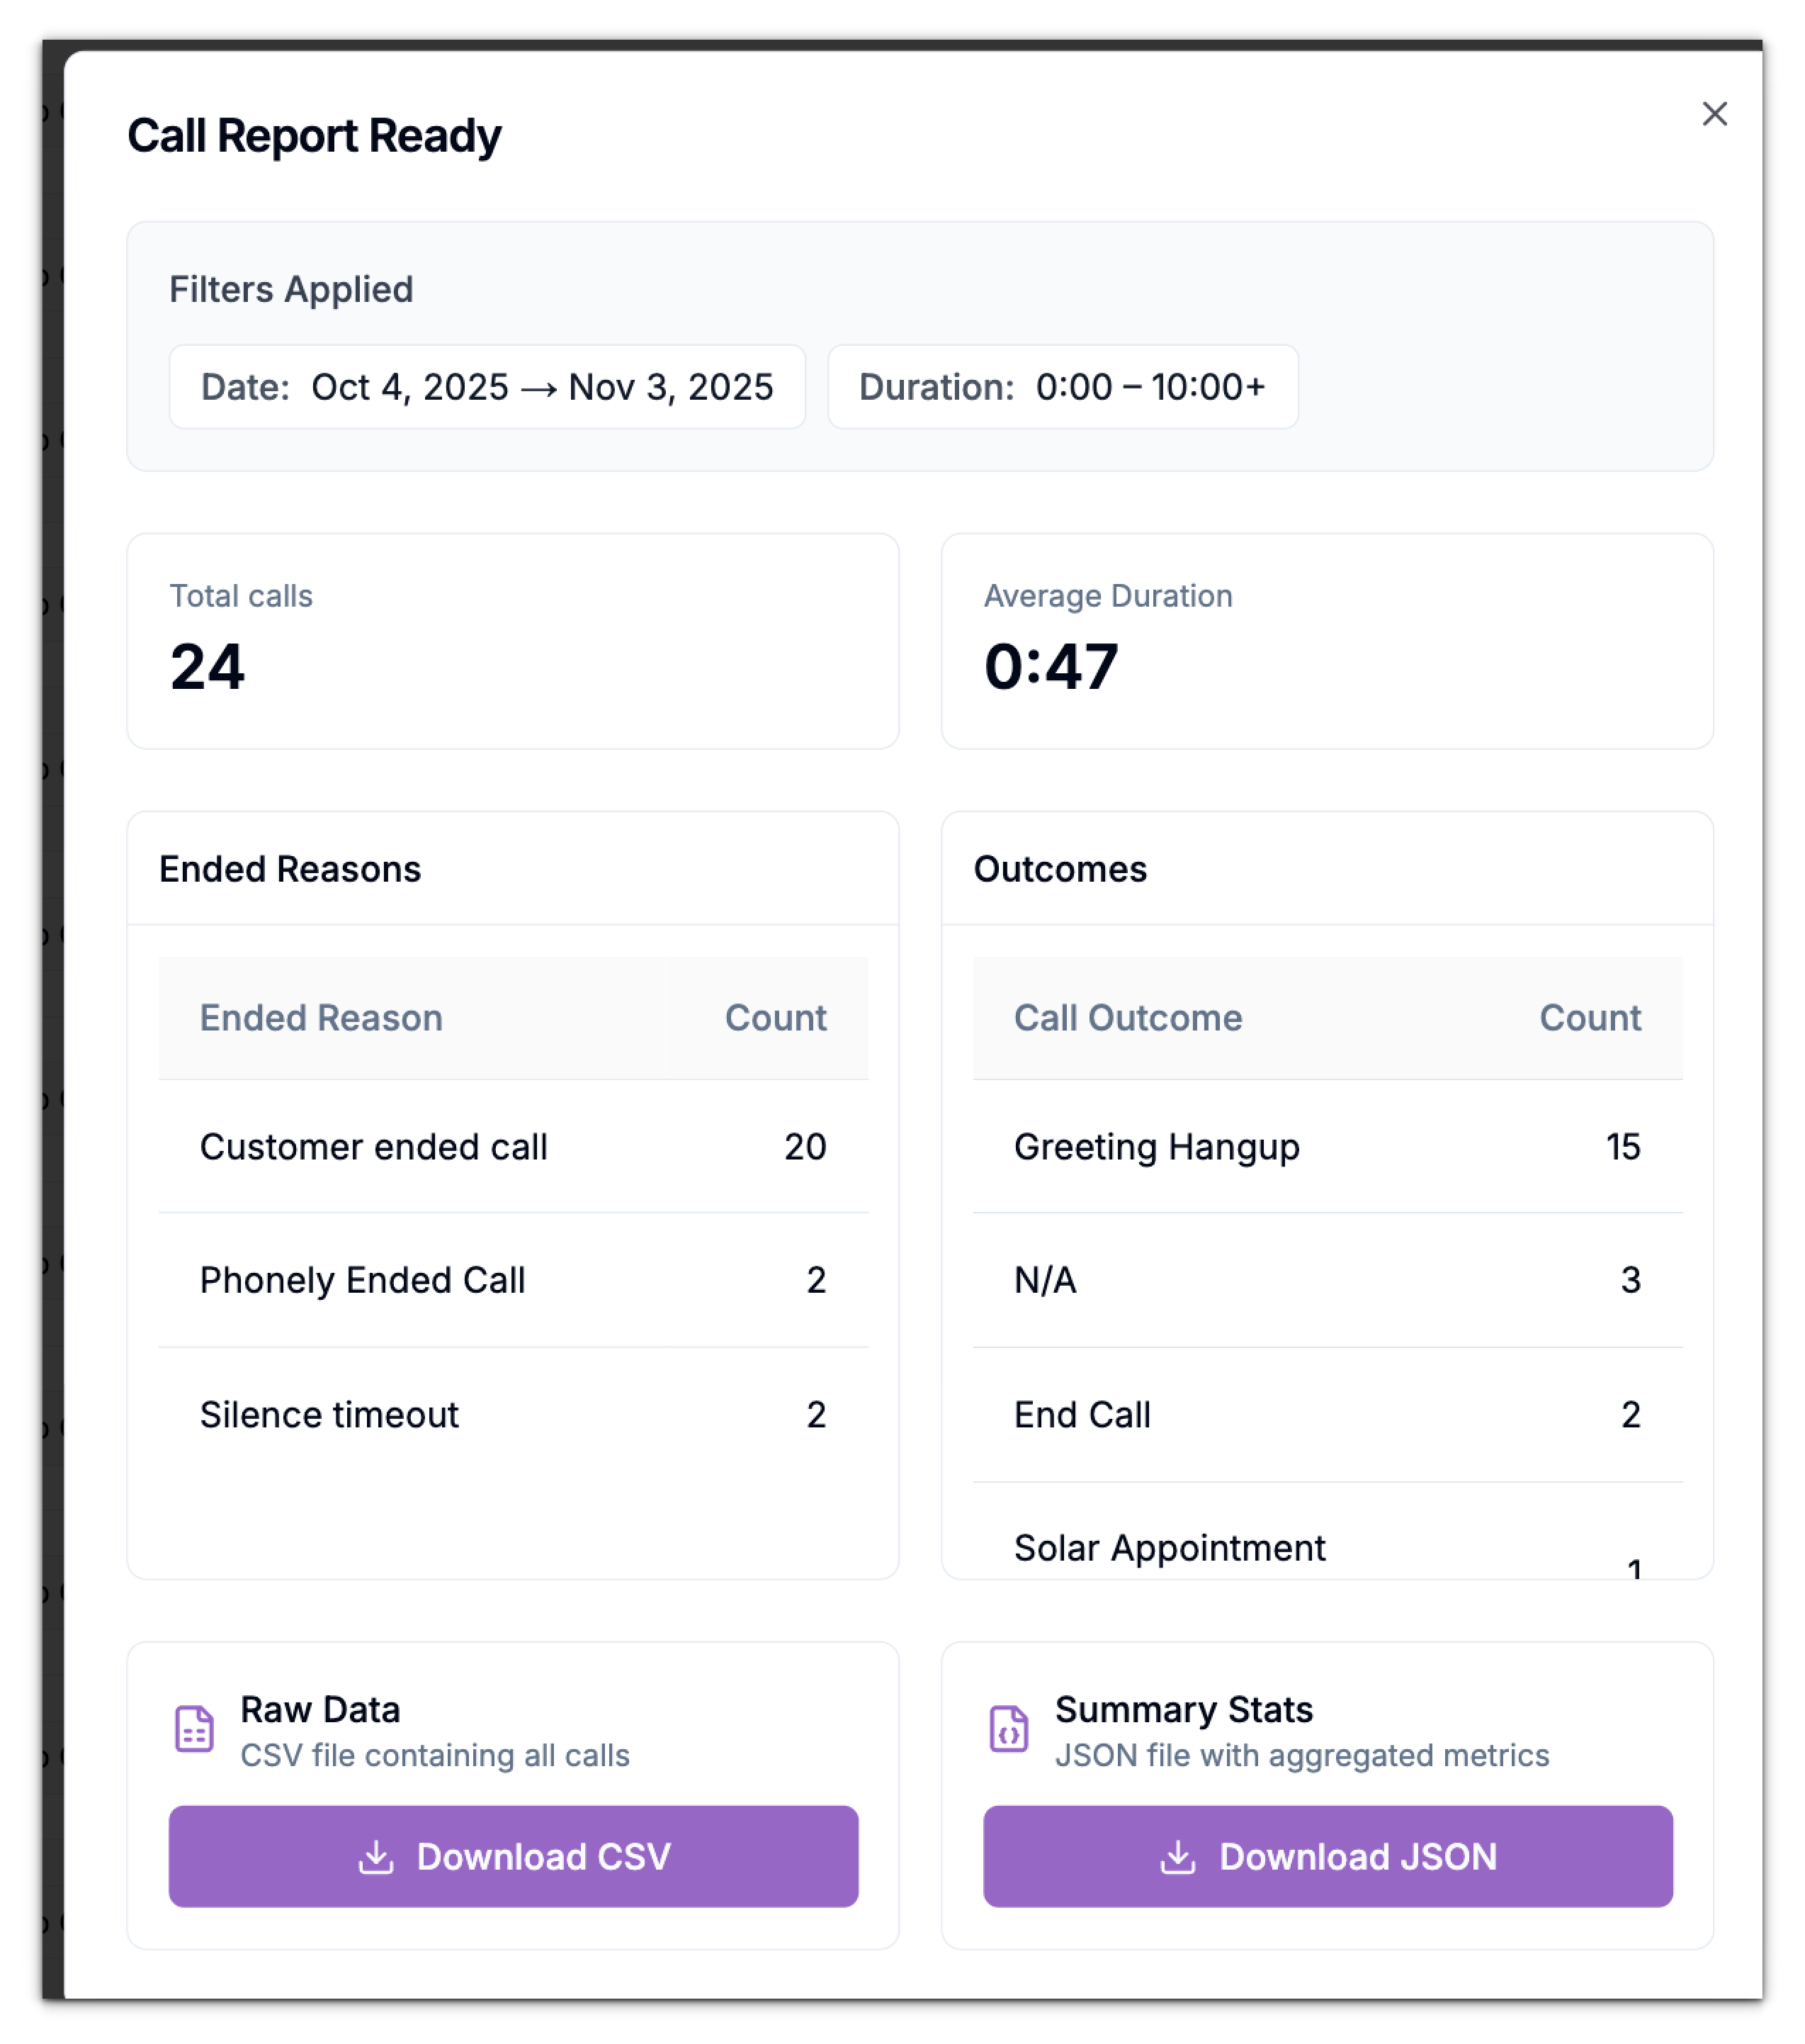Close the Call Report Ready dialog
The height and width of the screenshot is (2044, 1805).
tap(1715, 113)
